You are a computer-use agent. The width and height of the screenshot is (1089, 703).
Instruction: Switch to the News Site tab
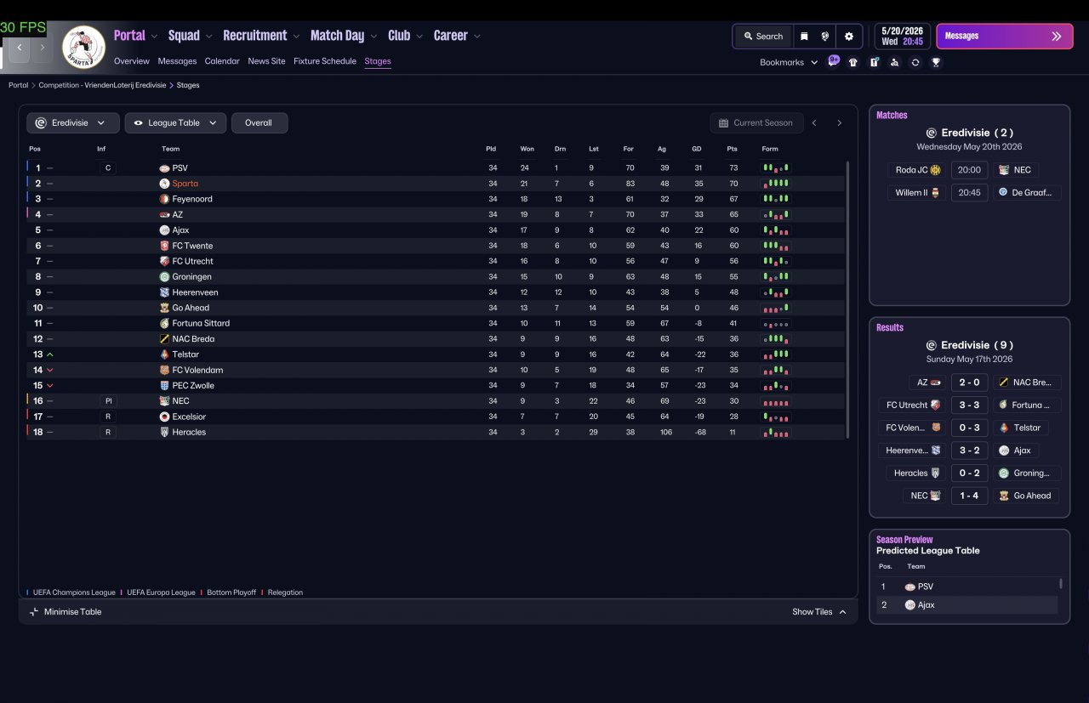tap(266, 61)
